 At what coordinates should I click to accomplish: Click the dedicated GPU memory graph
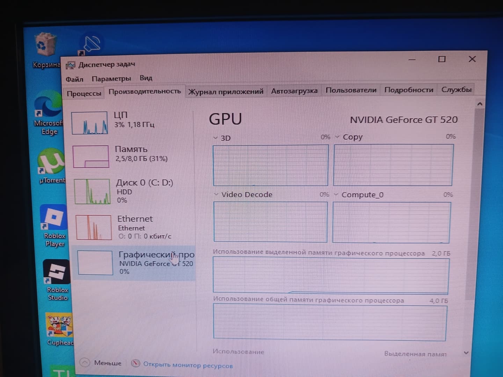pyautogui.click(x=331, y=275)
